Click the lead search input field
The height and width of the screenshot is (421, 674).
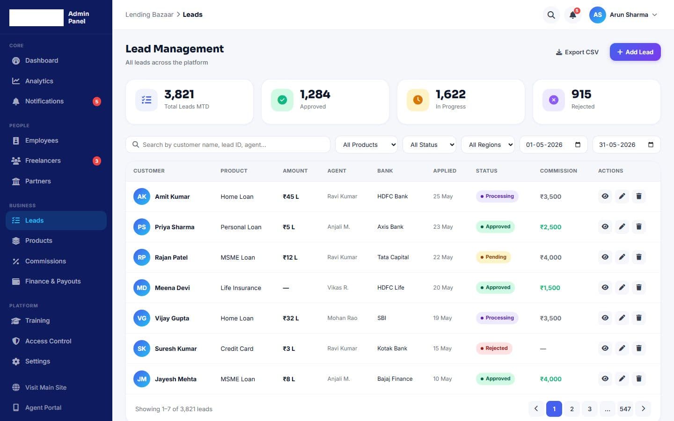(228, 145)
